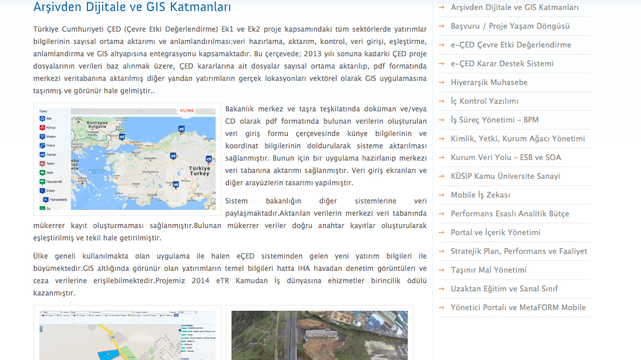Open Kurum Veri Yolu – ESB ve SOA
The width and height of the screenshot is (641, 360).
505,157
